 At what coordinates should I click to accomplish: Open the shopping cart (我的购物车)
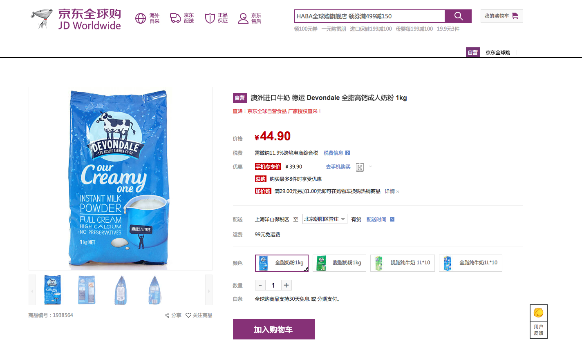click(501, 16)
